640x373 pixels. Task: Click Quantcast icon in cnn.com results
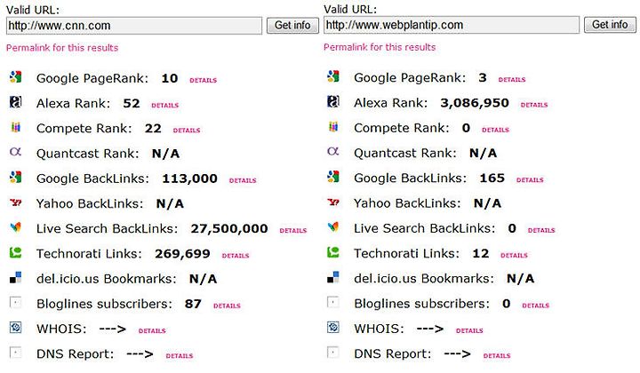click(x=15, y=152)
